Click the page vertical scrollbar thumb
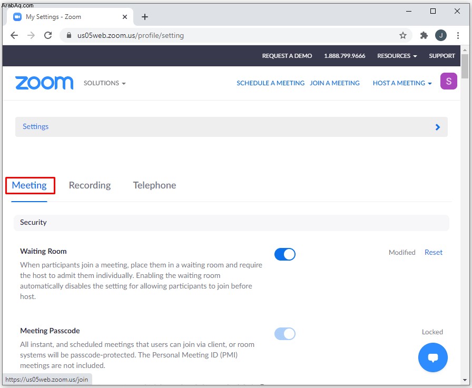Image resolution: width=472 pixels, height=388 pixels. pyautogui.click(x=465, y=66)
